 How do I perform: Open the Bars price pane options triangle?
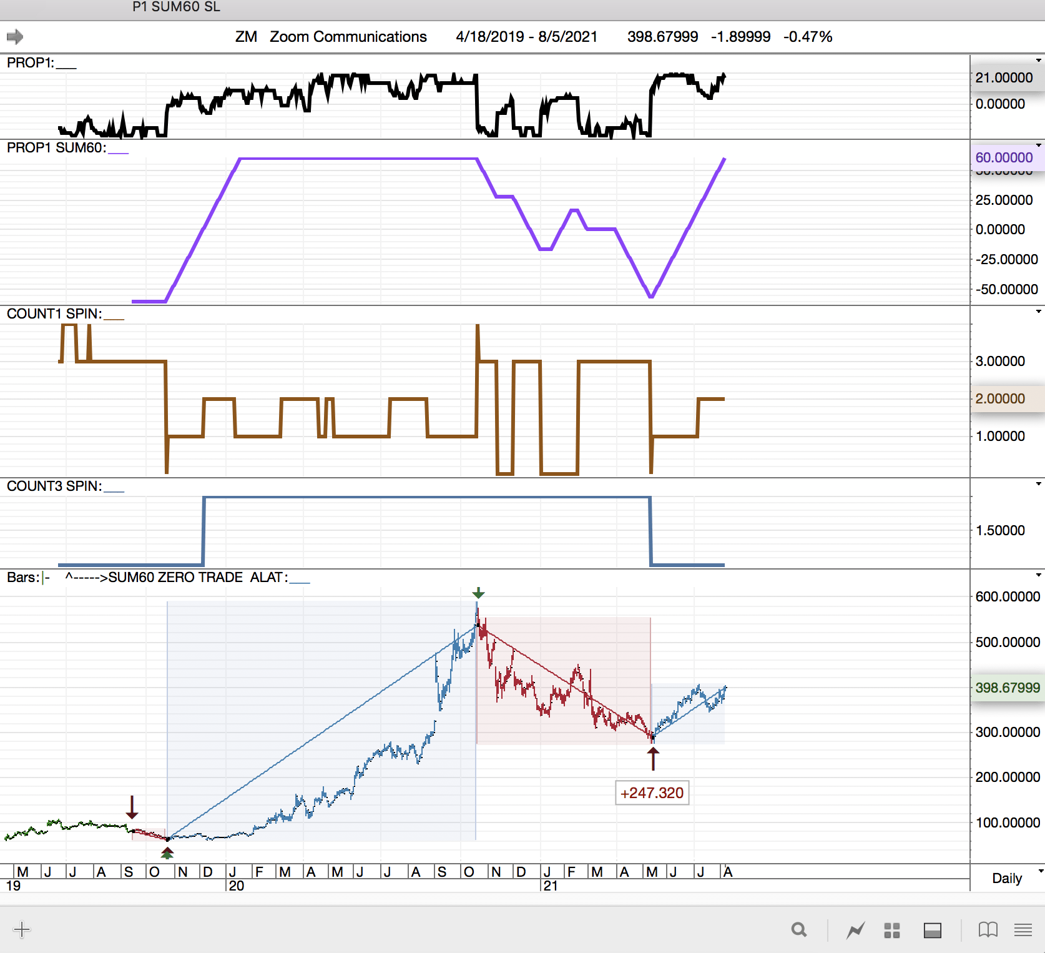[1039, 575]
